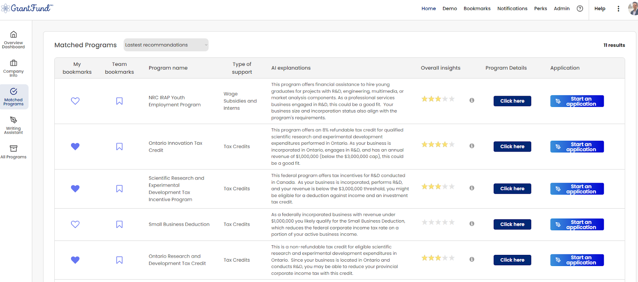Open the user profile avatar
The width and height of the screenshot is (638, 282).
coord(633,8)
